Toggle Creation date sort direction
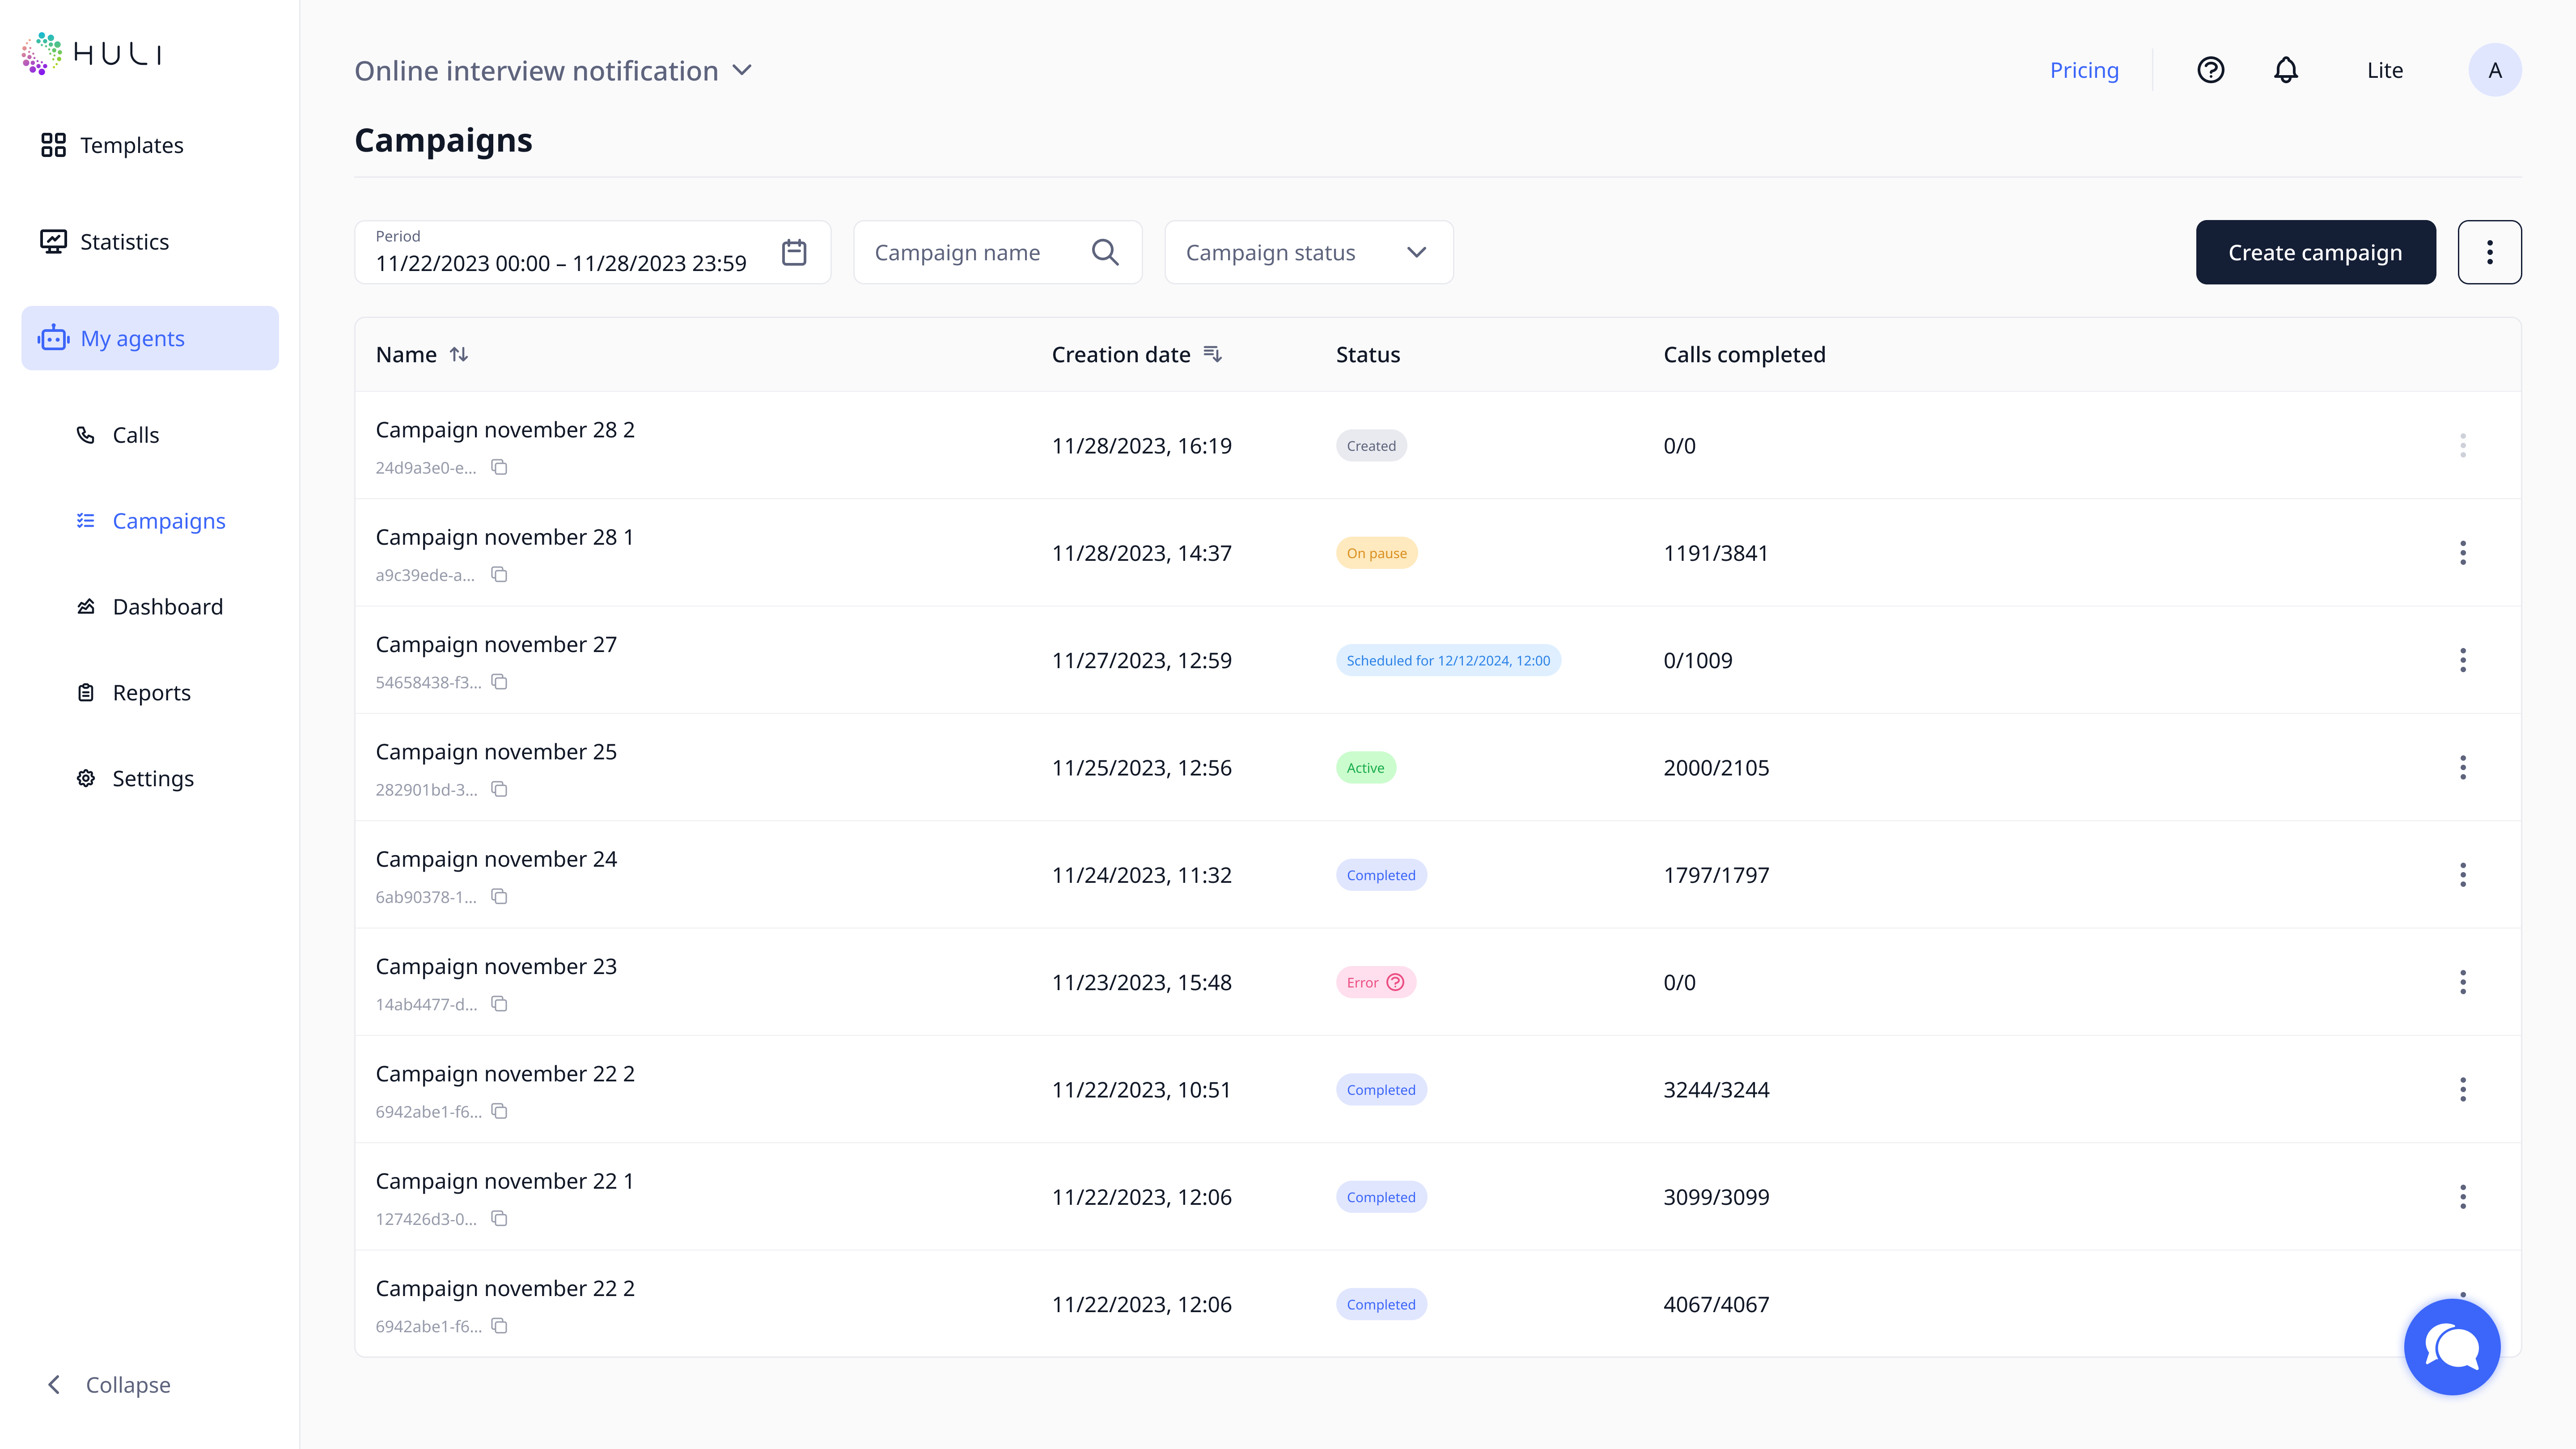 click(x=1212, y=354)
